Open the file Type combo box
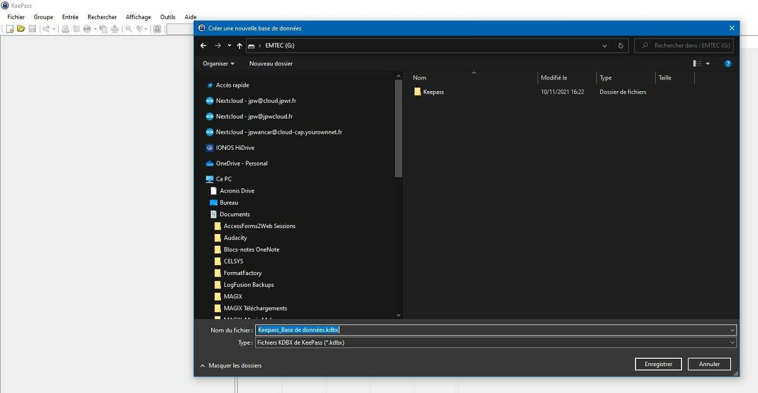 tap(495, 343)
